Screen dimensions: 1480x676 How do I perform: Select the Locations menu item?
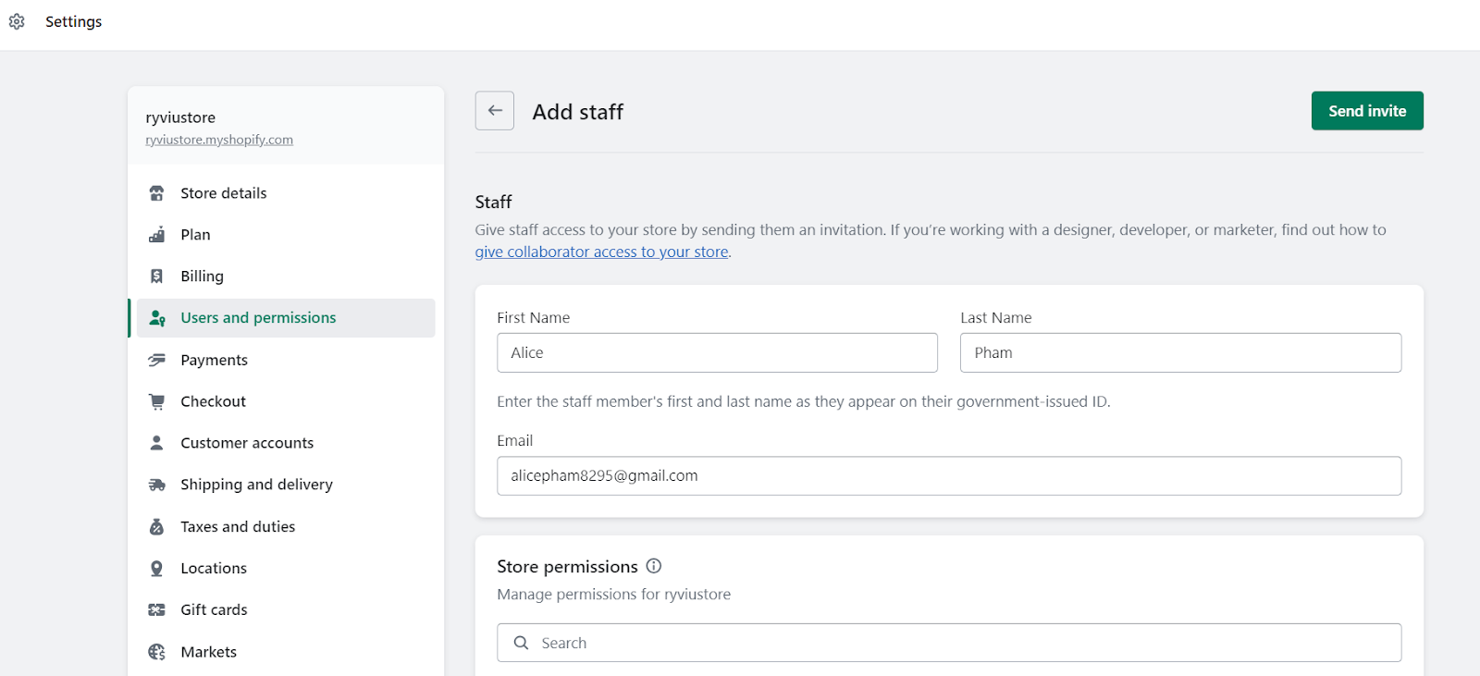pyautogui.click(x=214, y=569)
